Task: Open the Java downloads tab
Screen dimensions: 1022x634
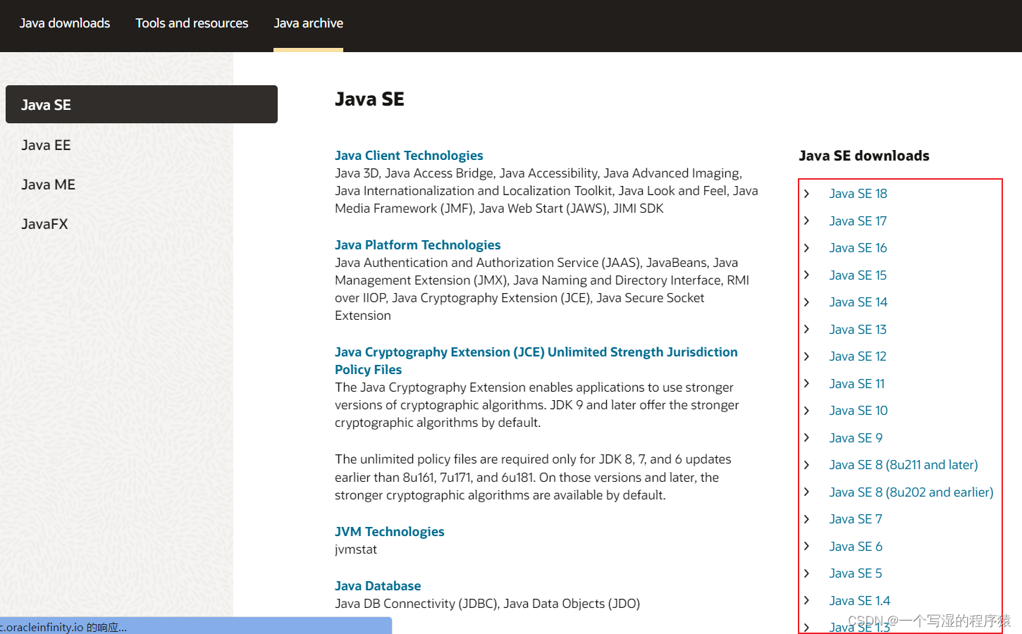Action: (x=65, y=23)
